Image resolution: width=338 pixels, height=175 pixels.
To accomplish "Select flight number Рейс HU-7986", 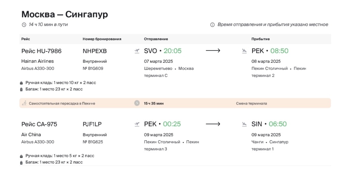I will 41,51.
